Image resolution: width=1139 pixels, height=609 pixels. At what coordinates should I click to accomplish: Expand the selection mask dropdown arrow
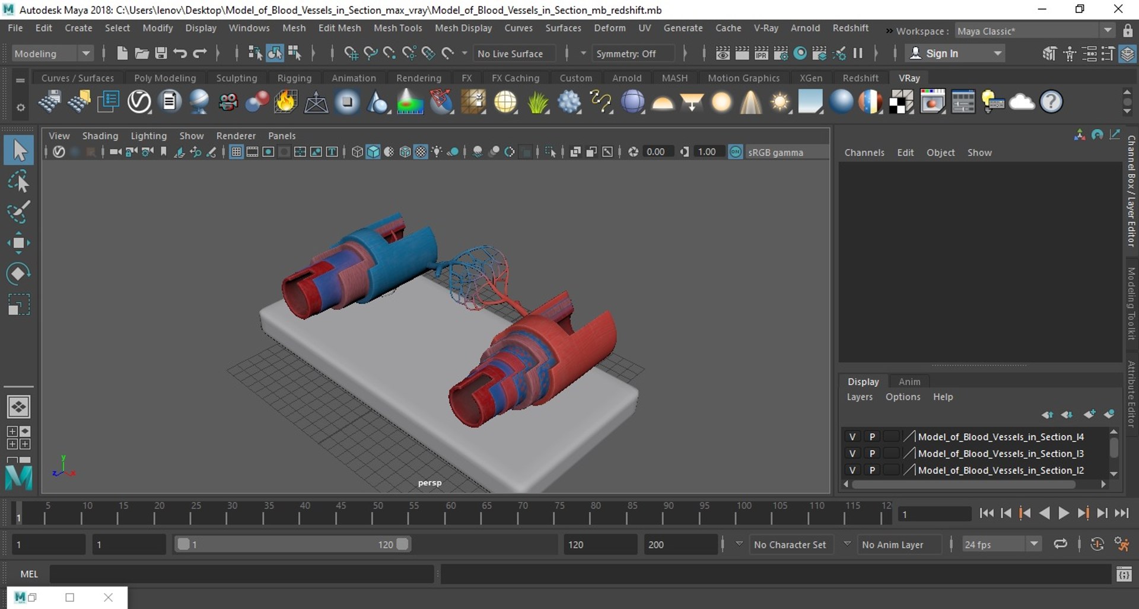point(464,53)
